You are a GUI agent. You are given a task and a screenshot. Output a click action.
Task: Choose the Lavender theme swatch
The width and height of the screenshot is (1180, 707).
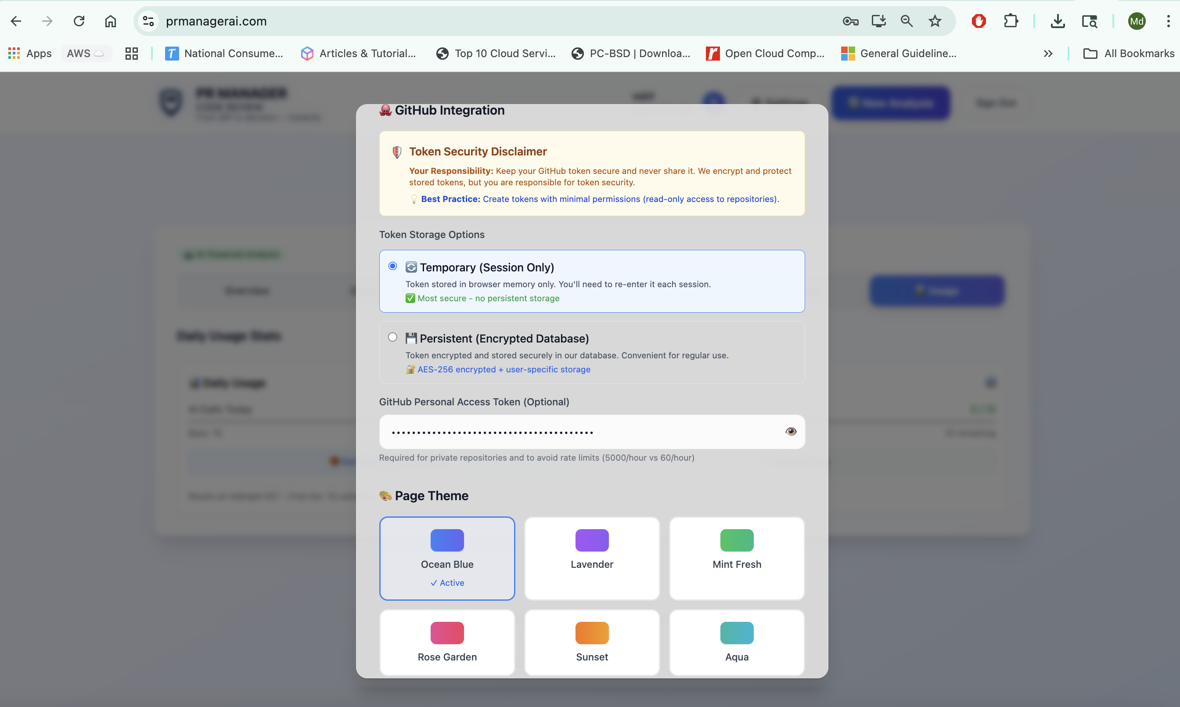pyautogui.click(x=592, y=558)
